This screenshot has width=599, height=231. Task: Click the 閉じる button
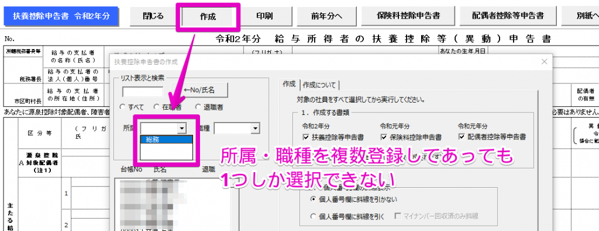pyautogui.click(x=153, y=16)
